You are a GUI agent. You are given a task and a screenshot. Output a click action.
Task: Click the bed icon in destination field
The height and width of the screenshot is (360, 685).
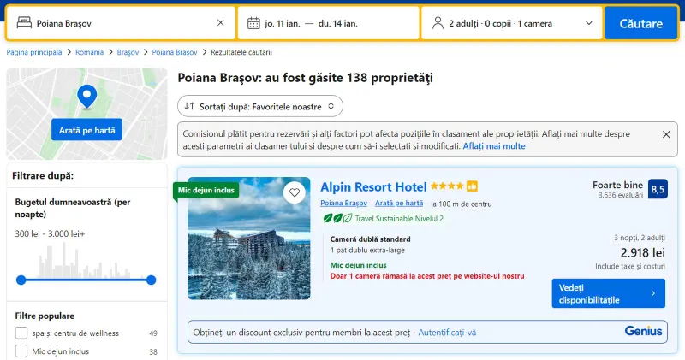(x=23, y=23)
